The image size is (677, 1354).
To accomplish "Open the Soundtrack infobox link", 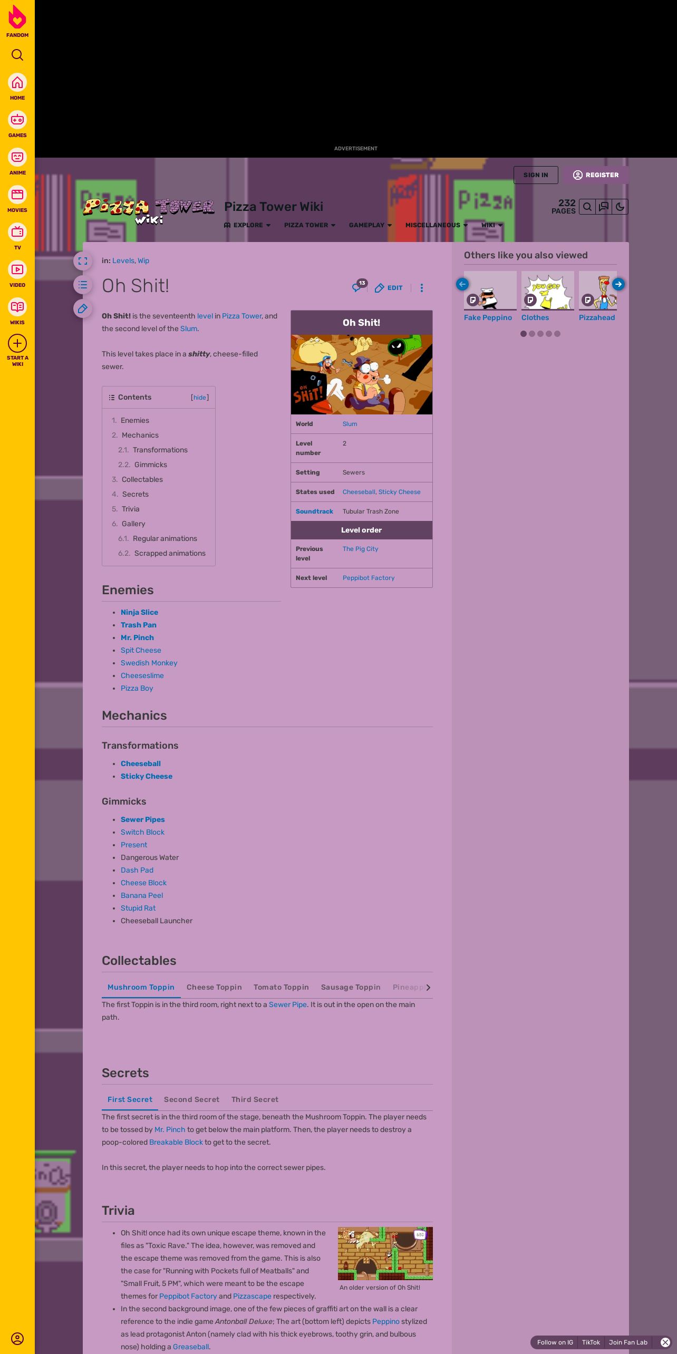I will [x=314, y=511].
